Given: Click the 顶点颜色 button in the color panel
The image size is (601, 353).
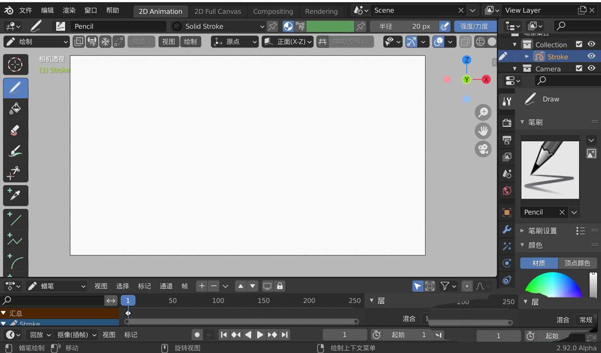Looking at the screenshot, I should pos(577,262).
